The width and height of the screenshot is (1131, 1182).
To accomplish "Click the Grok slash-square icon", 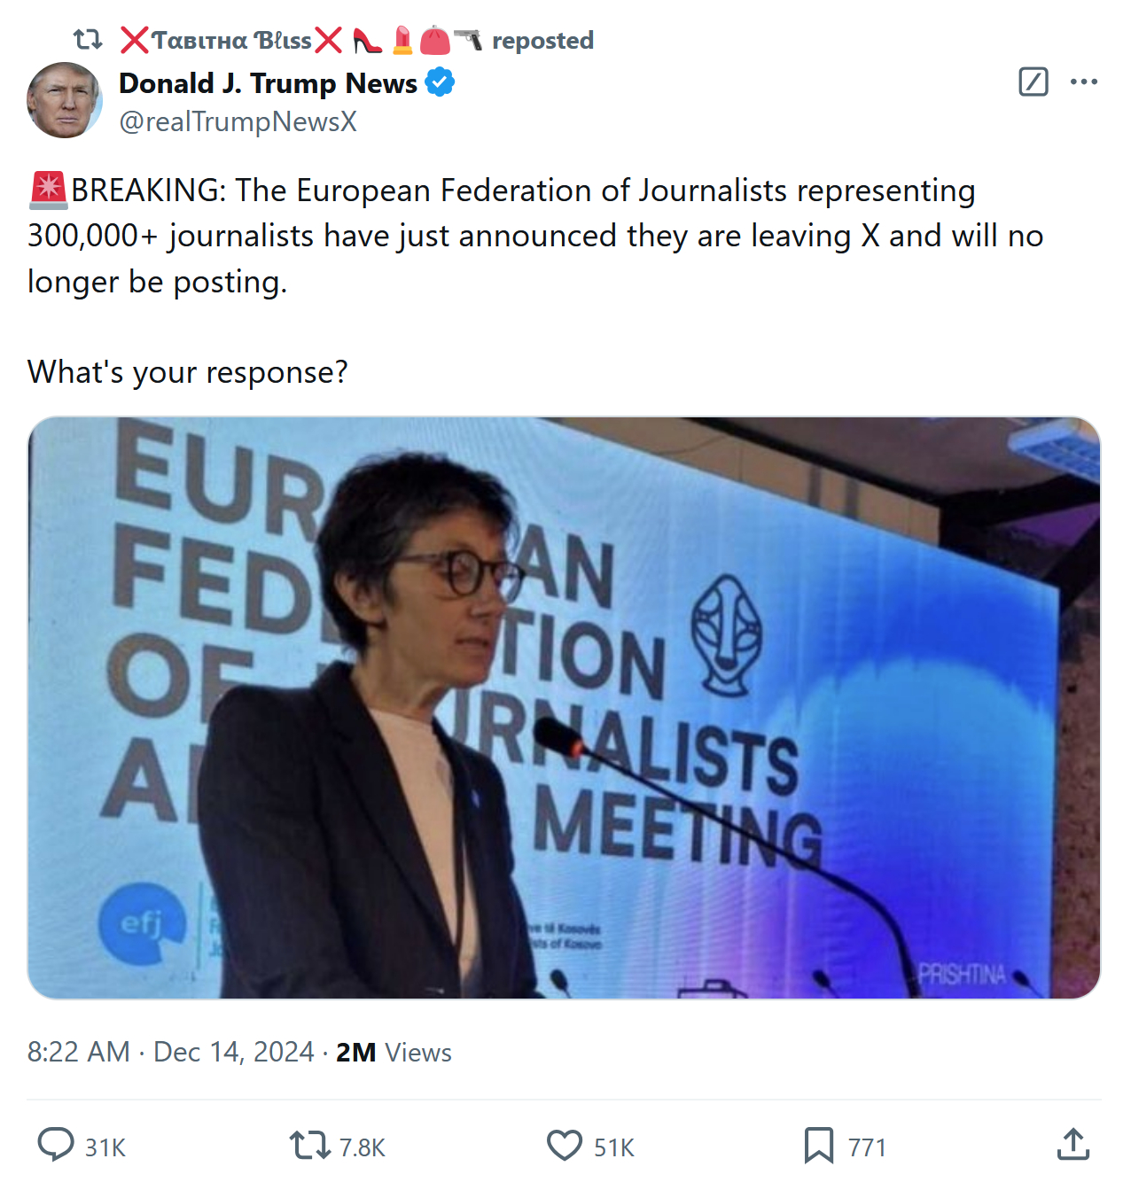I will (x=1033, y=82).
